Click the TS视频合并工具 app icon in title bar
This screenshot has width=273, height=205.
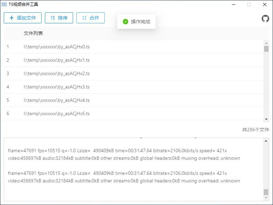[x=4, y=4]
